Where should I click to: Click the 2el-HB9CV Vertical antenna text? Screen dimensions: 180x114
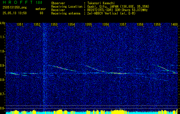tap(112, 13)
